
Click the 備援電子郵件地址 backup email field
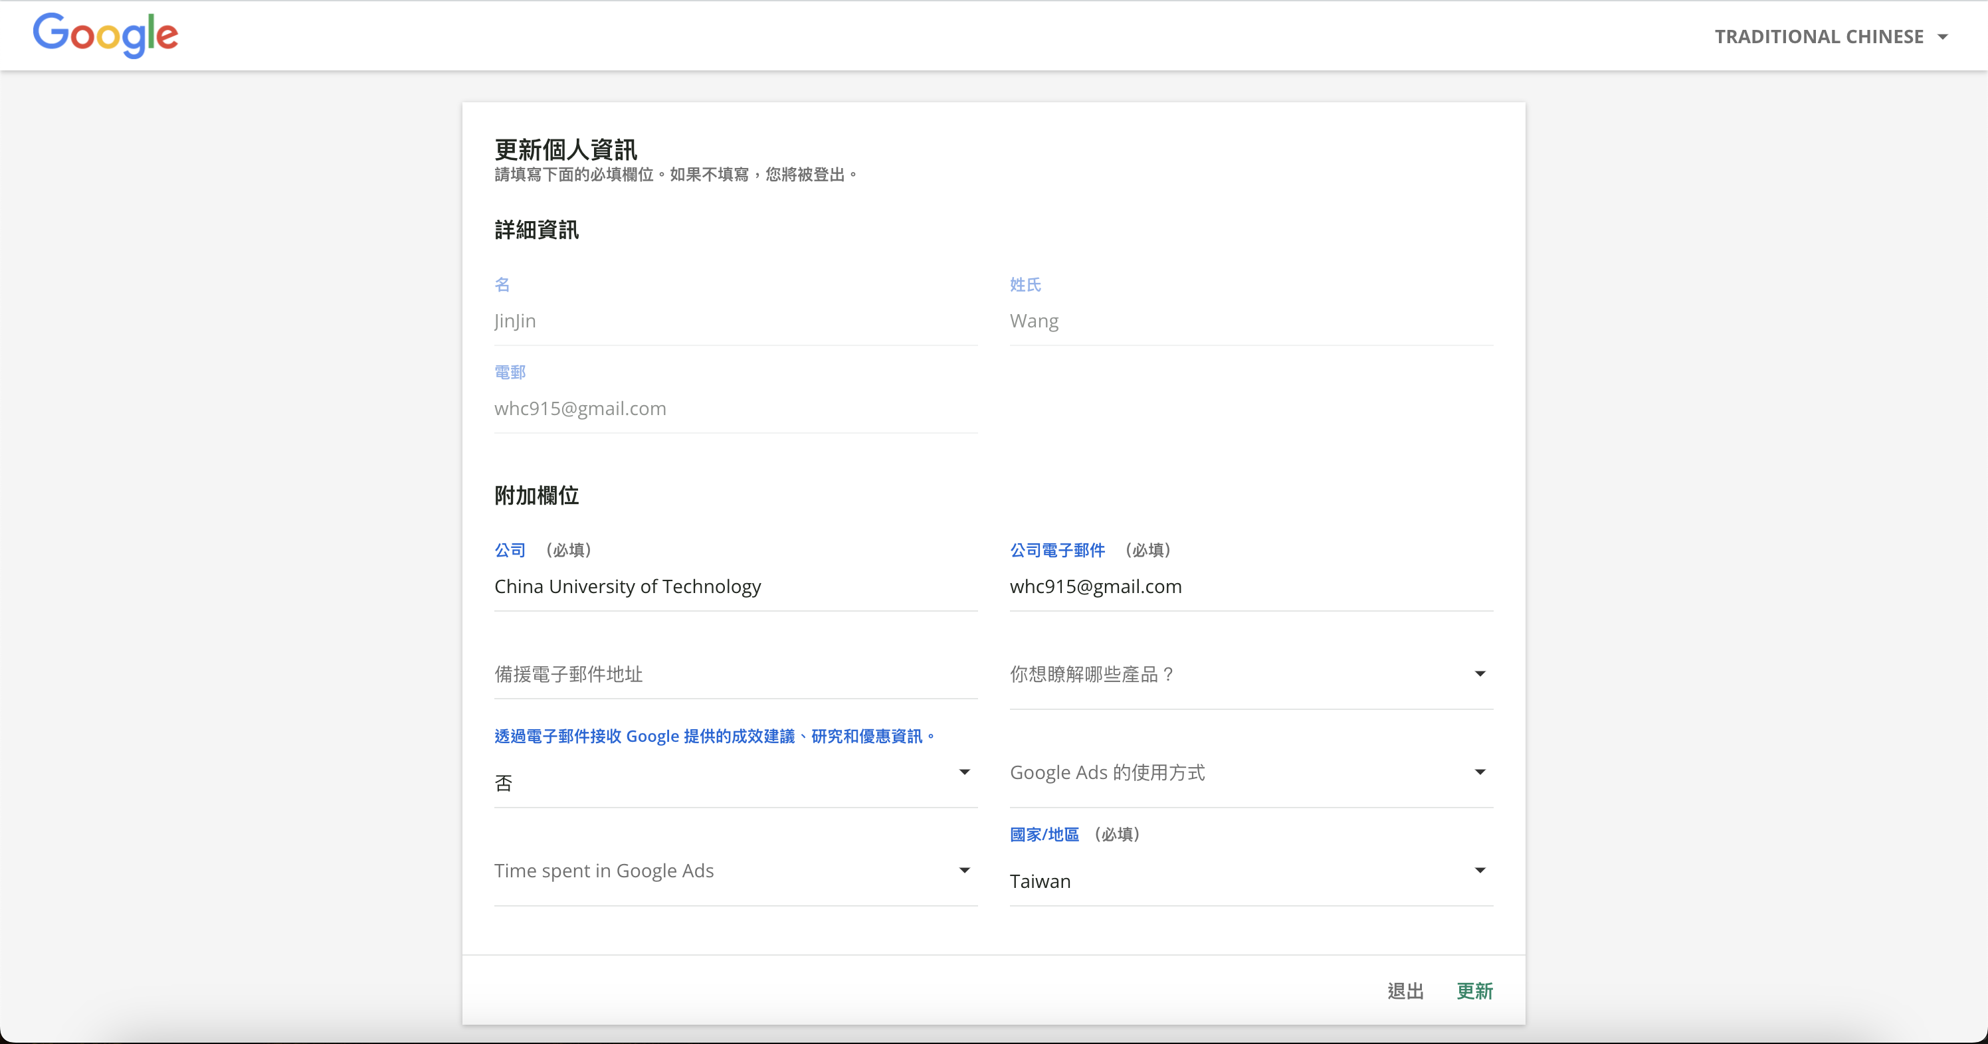coord(735,674)
